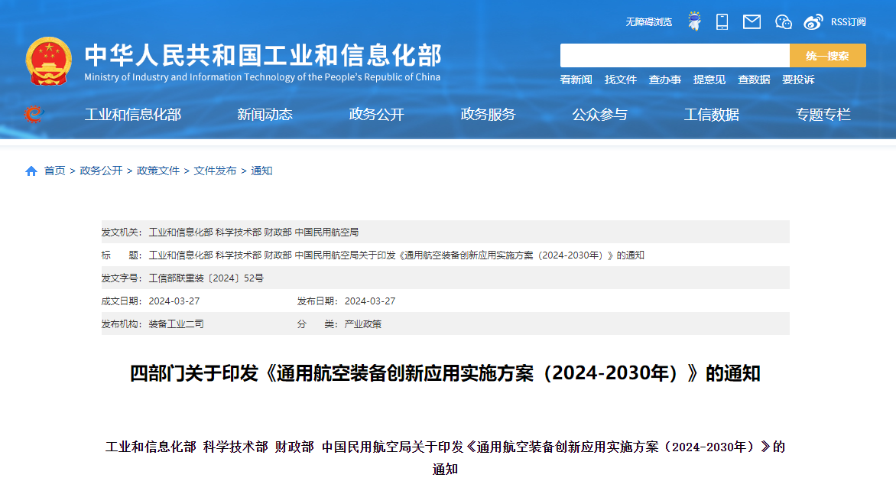Viewport: 896px width, 478px height.
Task: Open the accessibility robot assistant icon
Action: pos(694,21)
